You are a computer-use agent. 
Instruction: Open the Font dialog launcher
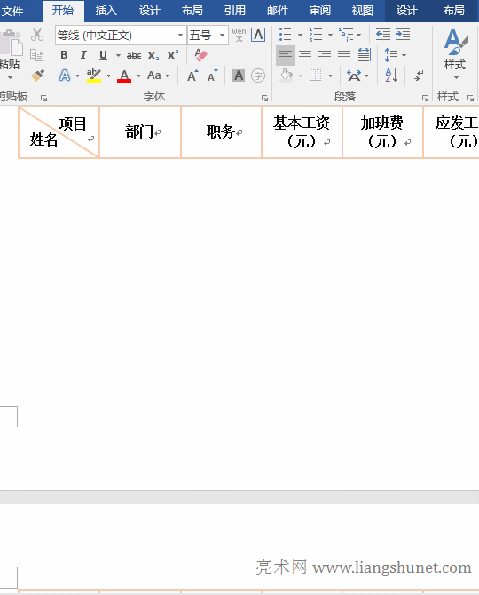point(265,99)
